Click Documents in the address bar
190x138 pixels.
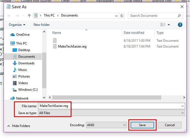[69, 15]
